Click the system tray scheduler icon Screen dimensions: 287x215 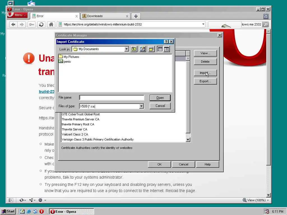click(x=267, y=211)
